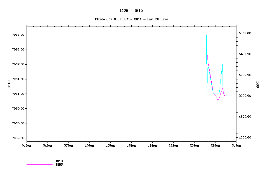This screenshot has width=263, height=186.
Task: Click the 5600.00 tick on right axis
Action: (245, 33)
